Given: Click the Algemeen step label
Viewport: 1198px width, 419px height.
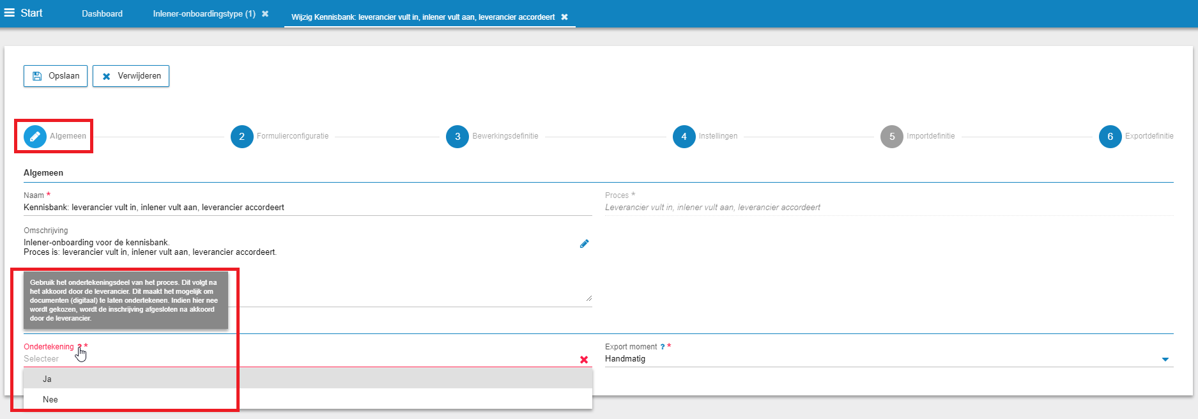Looking at the screenshot, I should pos(68,136).
